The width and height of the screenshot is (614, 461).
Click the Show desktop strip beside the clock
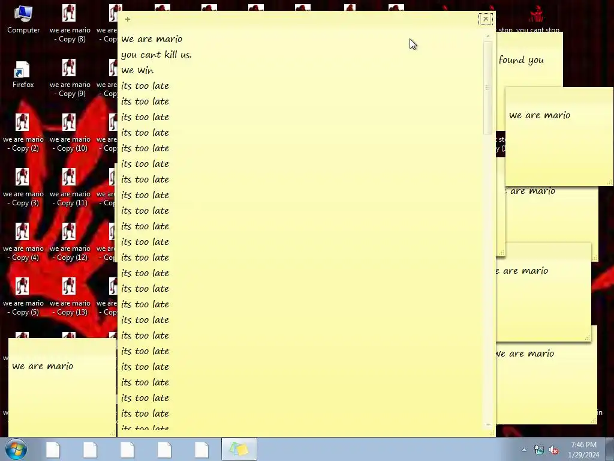click(x=610, y=449)
